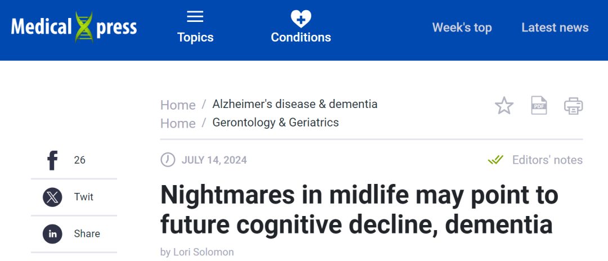The width and height of the screenshot is (608, 261).
Task: Bookmark article with the star icon
Action: point(504,105)
